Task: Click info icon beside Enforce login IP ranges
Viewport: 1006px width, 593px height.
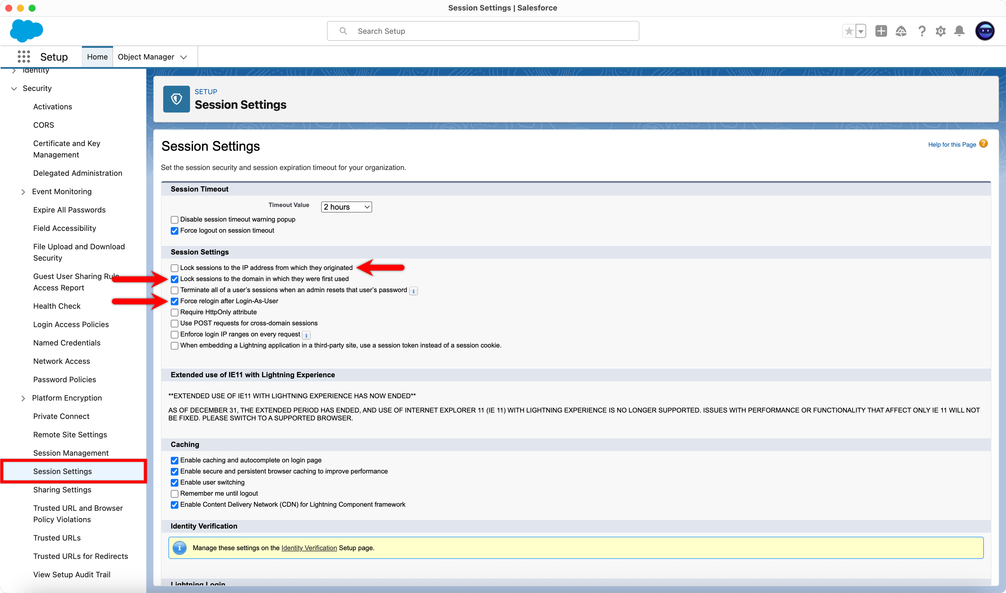Action: click(306, 335)
